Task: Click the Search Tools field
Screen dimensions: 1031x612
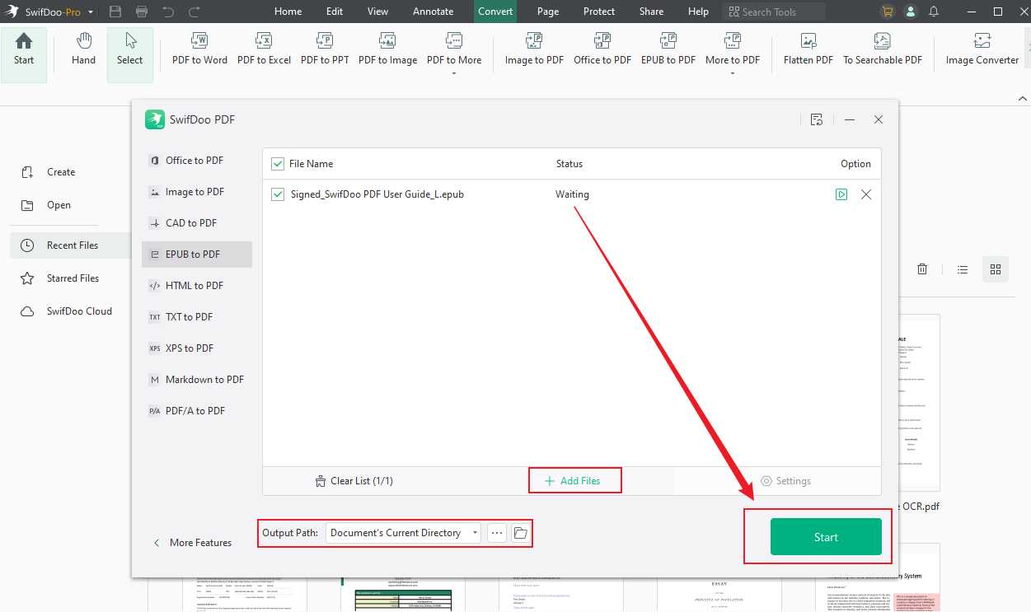Action: click(x=774, y=12)
